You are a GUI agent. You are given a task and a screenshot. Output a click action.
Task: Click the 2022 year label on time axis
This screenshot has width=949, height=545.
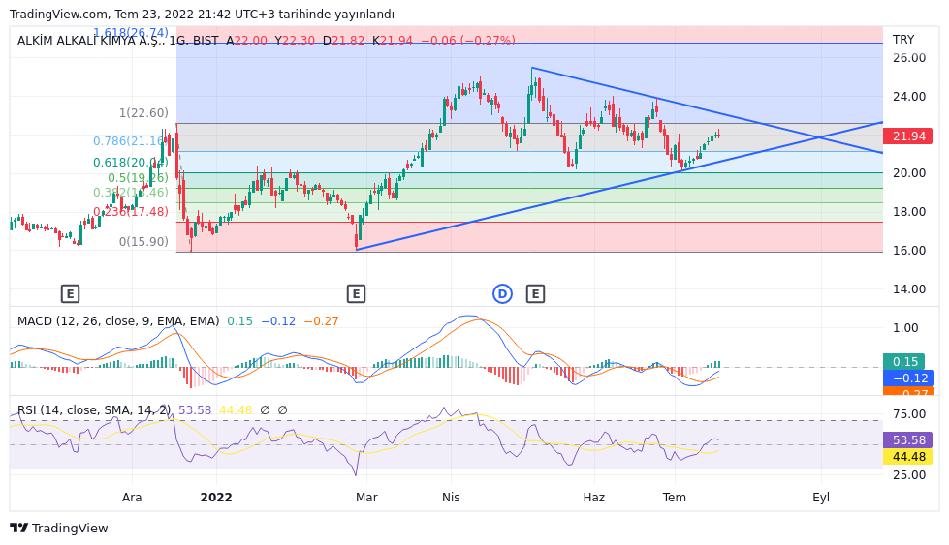click(216, 498)
